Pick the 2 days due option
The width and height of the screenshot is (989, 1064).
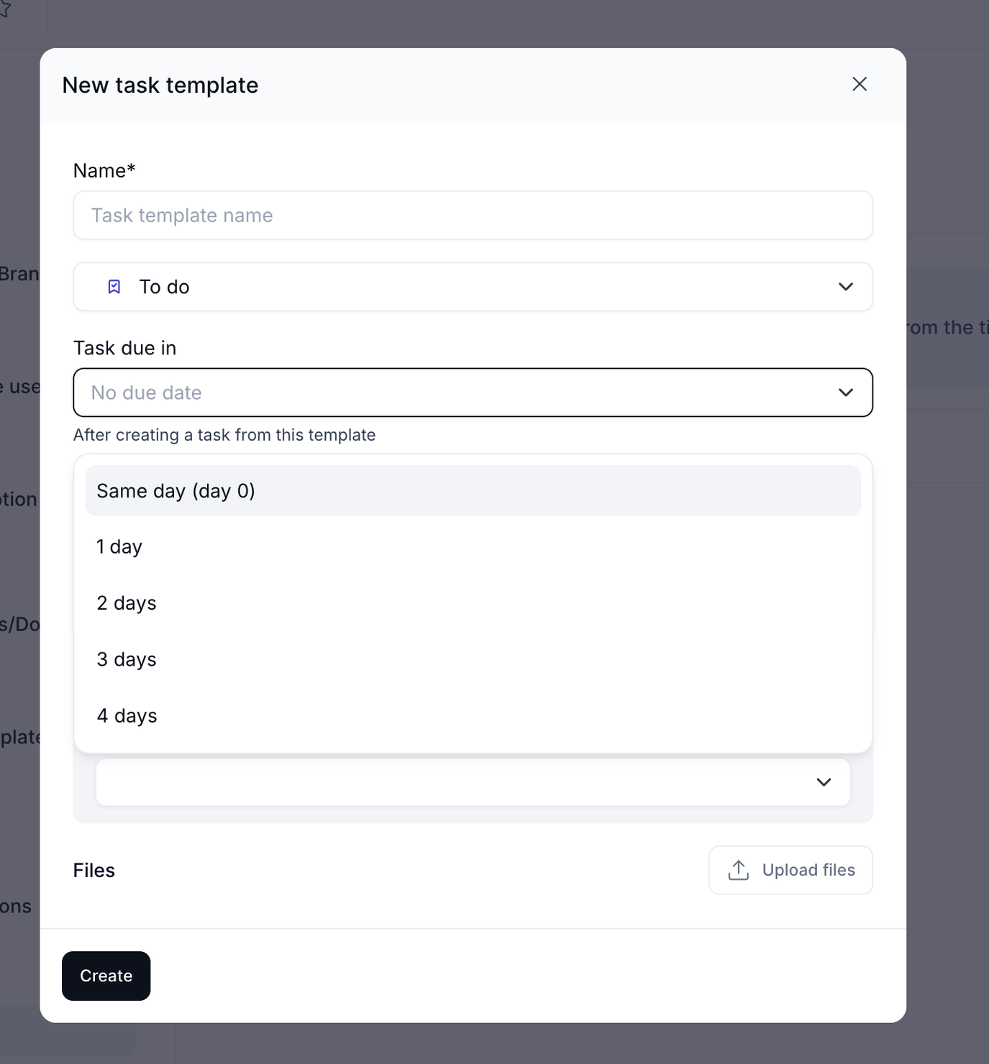point(473,603)
